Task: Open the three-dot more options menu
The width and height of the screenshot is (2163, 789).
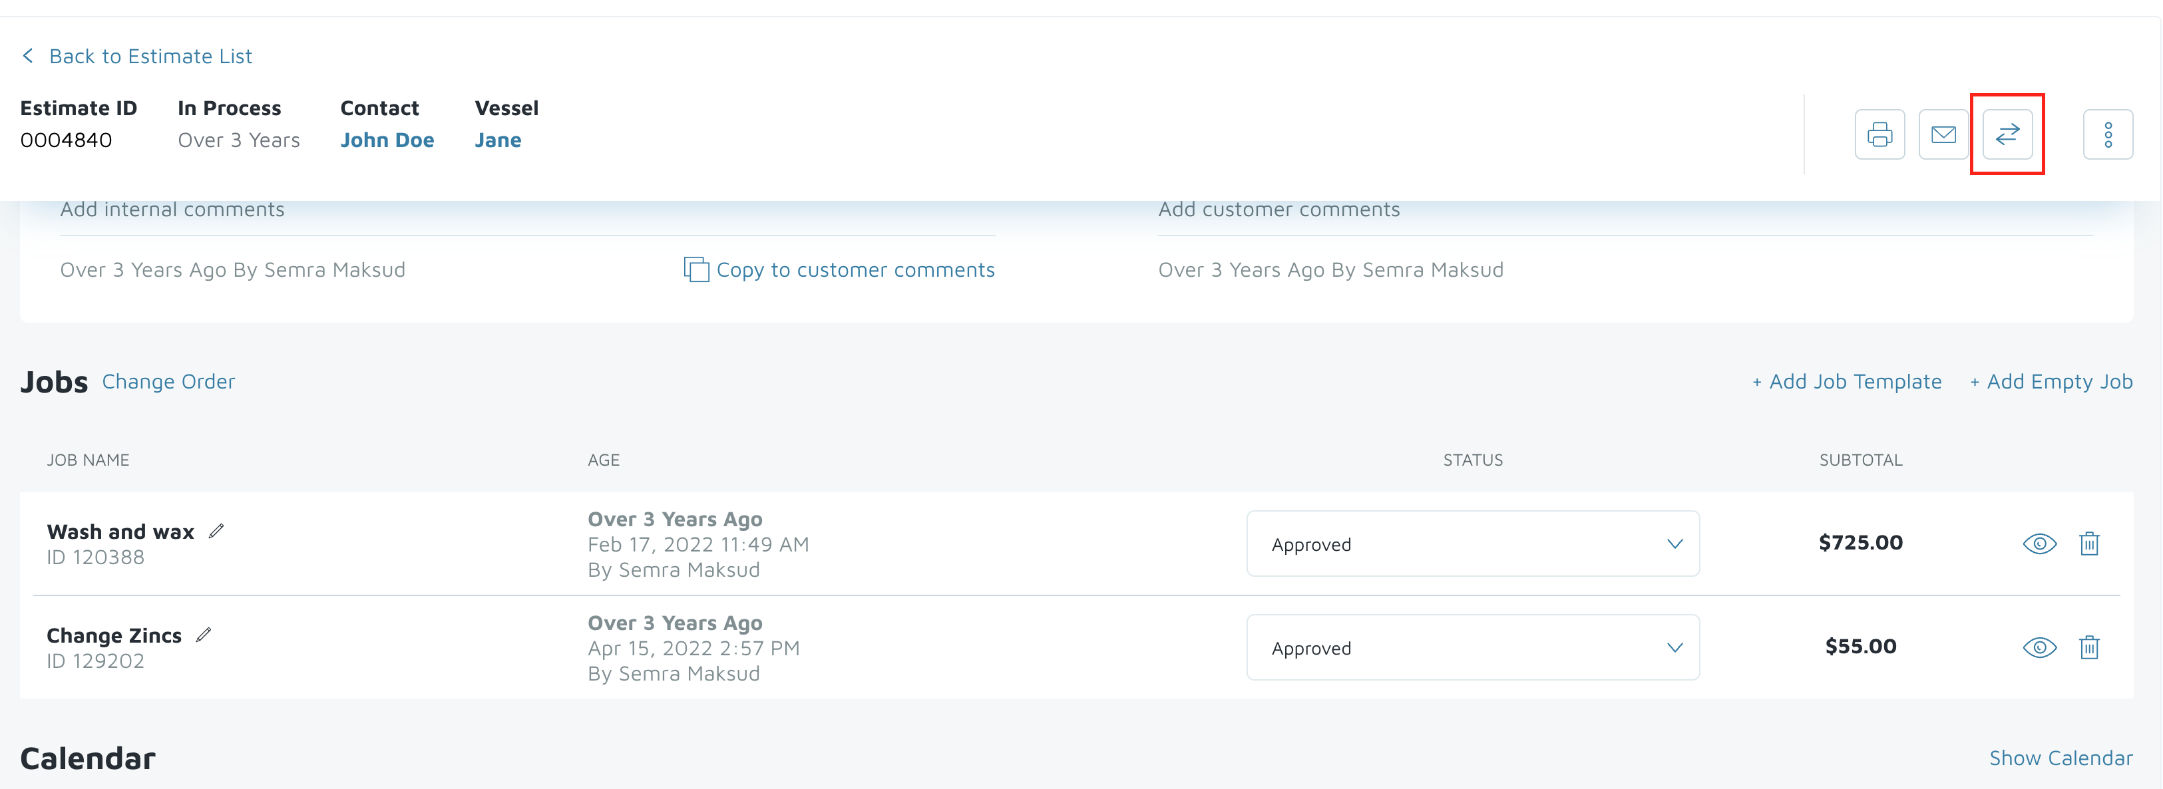Action: pos(2108,134)
